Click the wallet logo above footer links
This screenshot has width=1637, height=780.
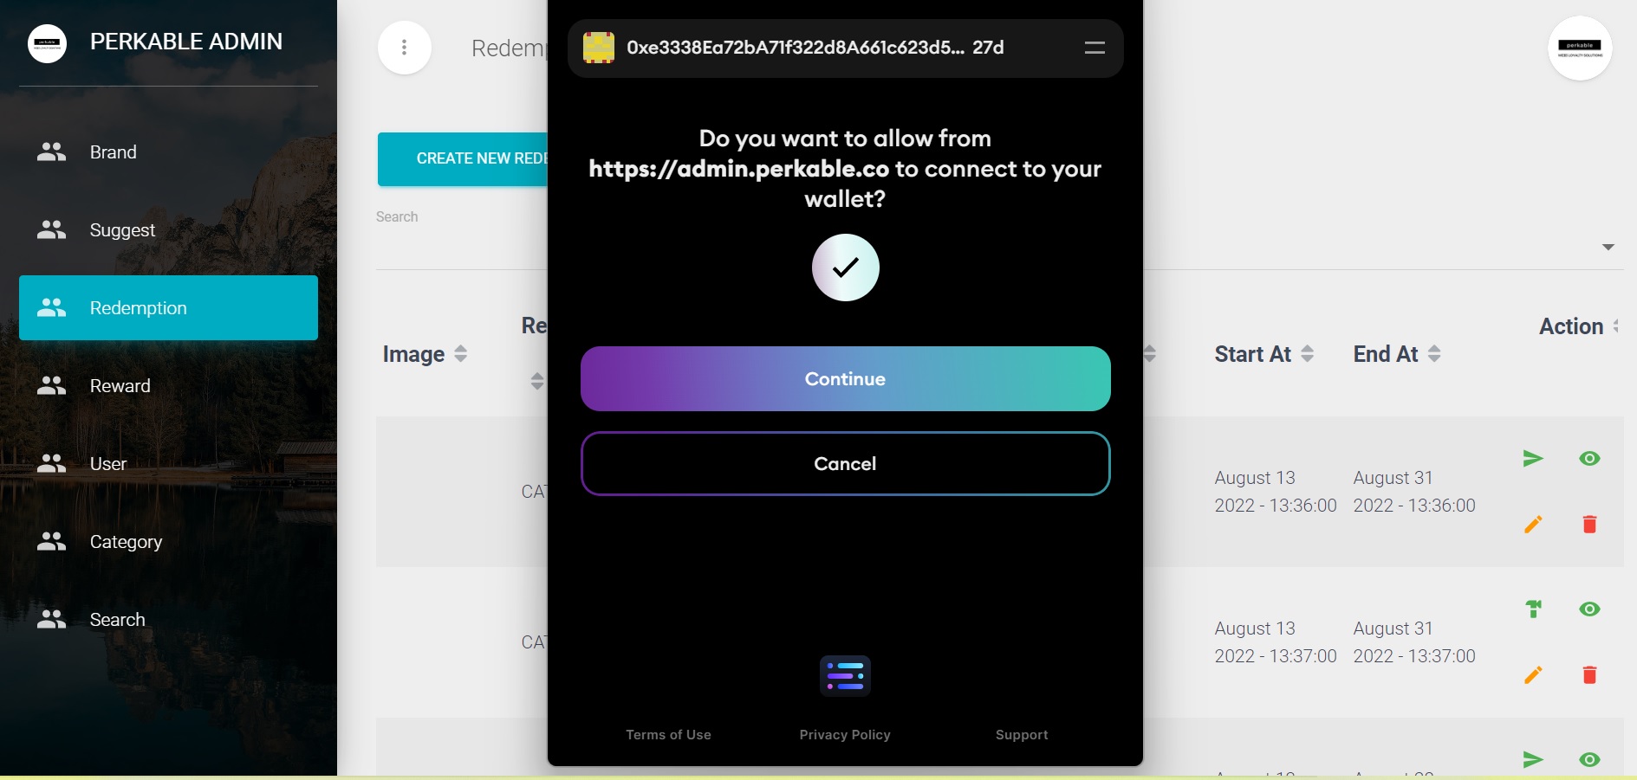click(845, 676)
